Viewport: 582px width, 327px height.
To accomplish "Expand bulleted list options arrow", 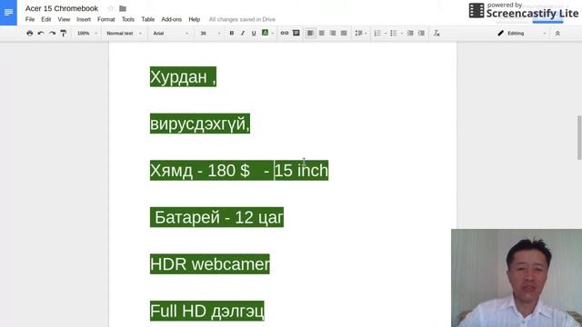I will click(x=402, y=34).
